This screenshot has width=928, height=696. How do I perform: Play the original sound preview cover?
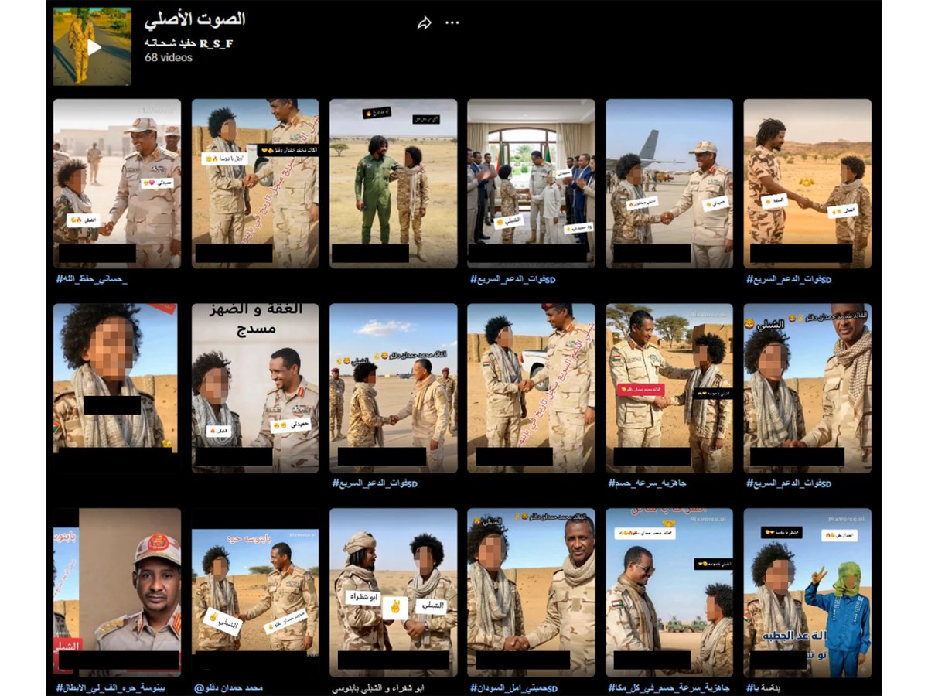tap(92, 46)
